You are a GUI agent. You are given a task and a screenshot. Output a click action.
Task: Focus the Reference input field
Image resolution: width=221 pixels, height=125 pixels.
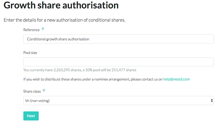click(119, 39)
